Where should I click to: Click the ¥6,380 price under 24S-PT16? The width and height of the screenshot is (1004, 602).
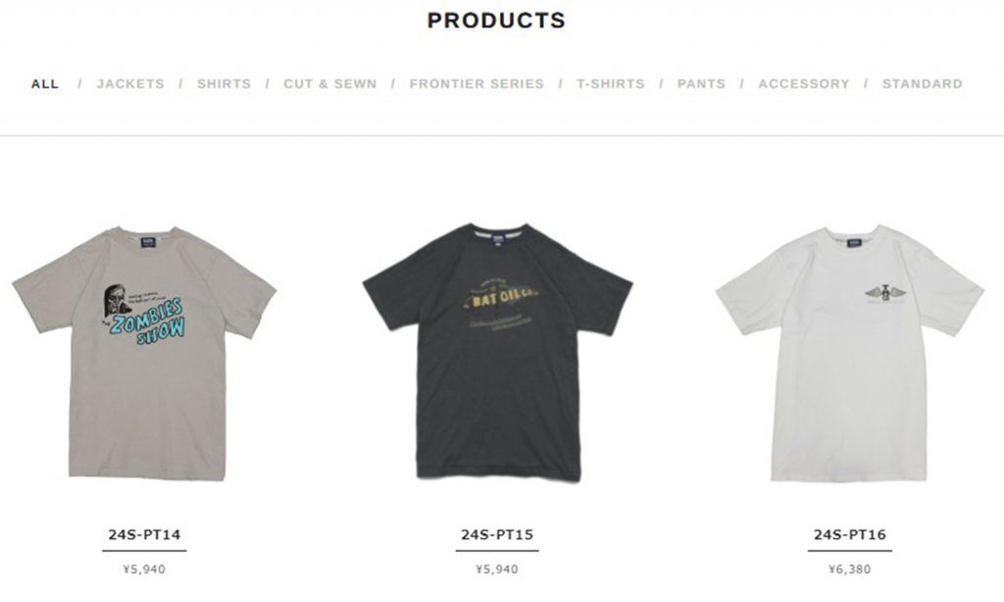tap(850, 570)
